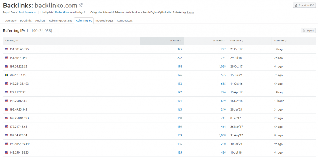This screenshot has width=318, height=157.
Task: Click the Export button above table
Action: [308, 31]
